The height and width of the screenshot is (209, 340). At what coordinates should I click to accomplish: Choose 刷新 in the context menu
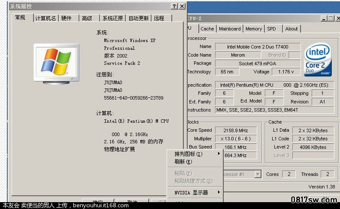[195, 162]
